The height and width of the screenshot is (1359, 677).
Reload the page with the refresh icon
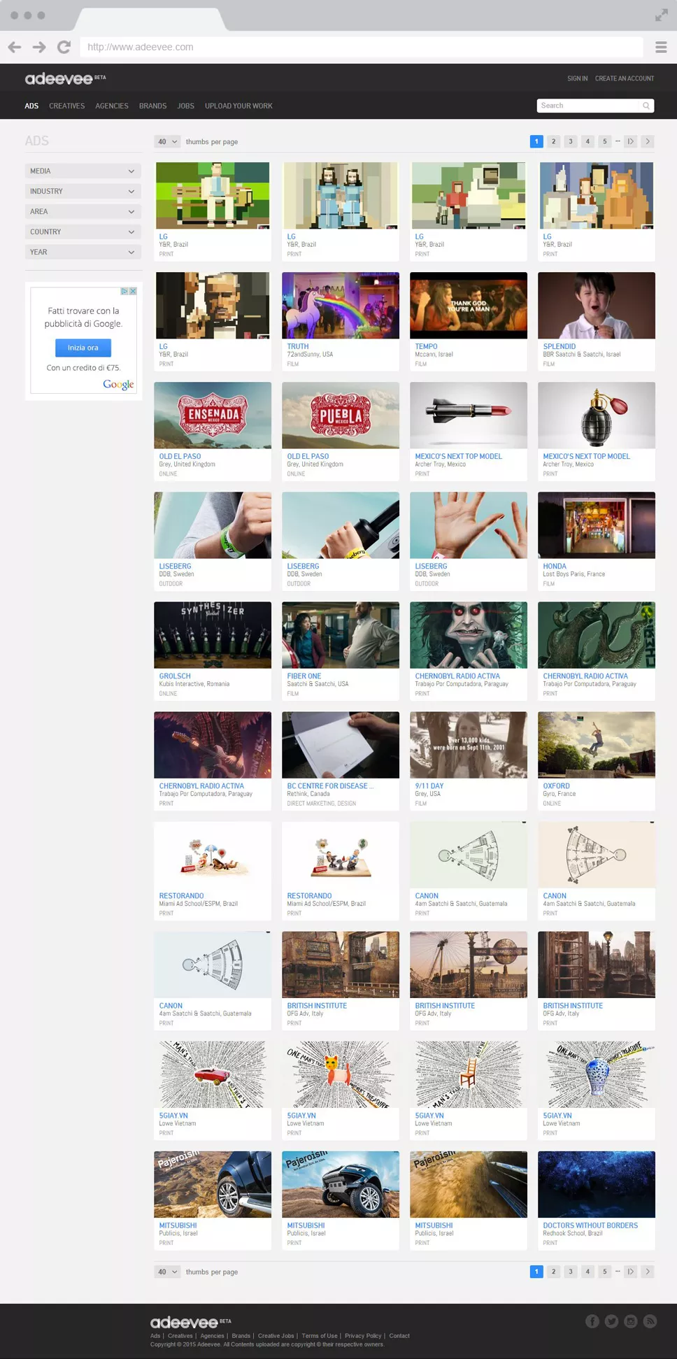click(x=64, y=47)
